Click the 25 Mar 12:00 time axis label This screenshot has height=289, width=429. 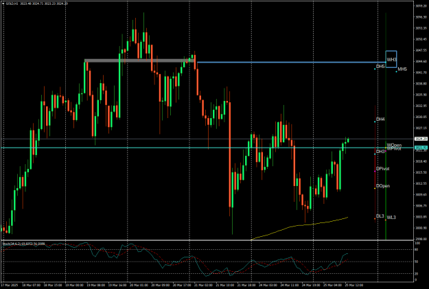[x=354, y=285]
